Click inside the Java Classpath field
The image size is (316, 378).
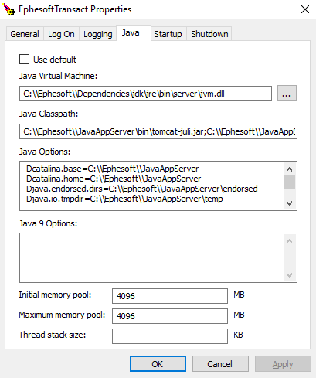point(158,131)
